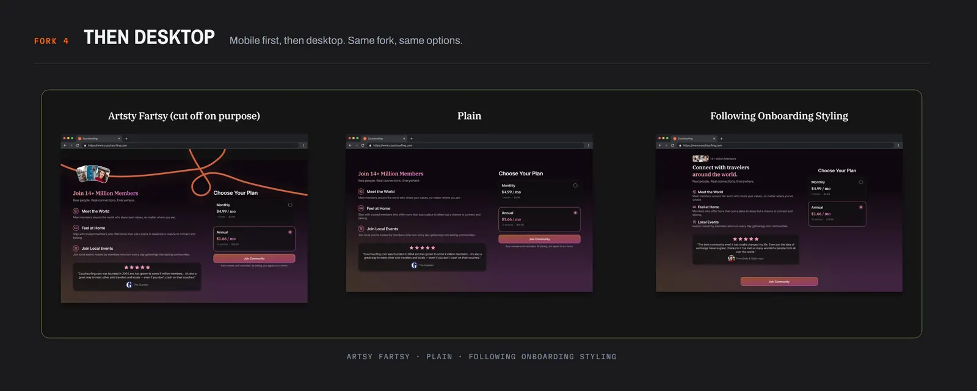Click Join Community button in Artsty Fartsy mockup

254,258
